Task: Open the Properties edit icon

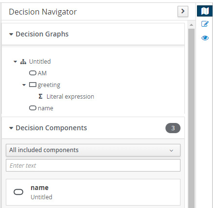Action: click(x=205, y=24)
